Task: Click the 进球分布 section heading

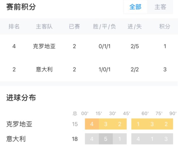Action: pyautogui.click(x=21, y=98)
